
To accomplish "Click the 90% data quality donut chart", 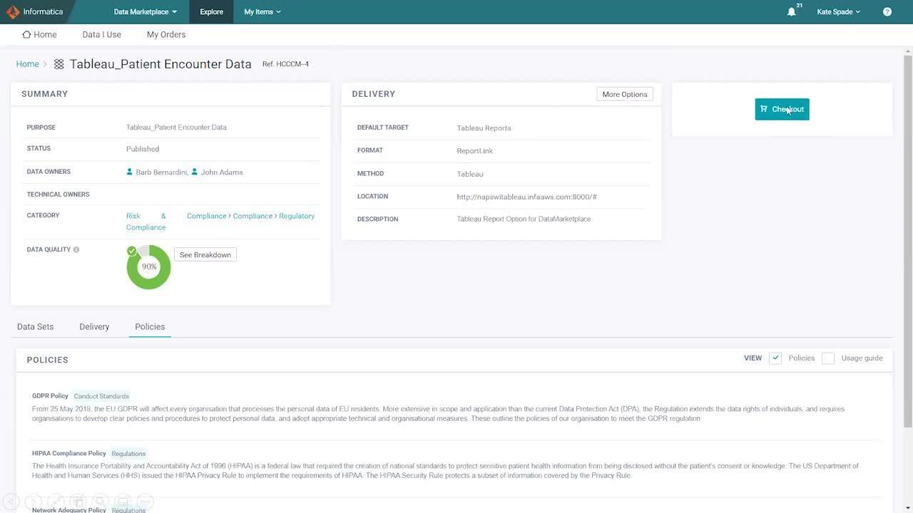I will (149, 267).
